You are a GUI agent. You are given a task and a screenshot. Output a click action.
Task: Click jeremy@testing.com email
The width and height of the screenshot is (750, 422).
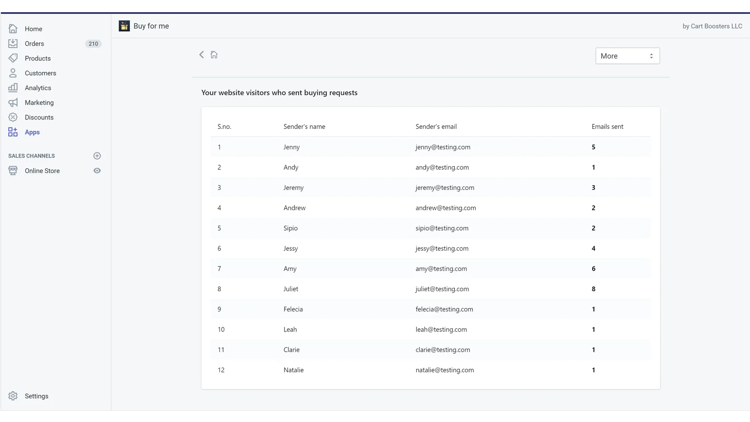click(445, 188)
